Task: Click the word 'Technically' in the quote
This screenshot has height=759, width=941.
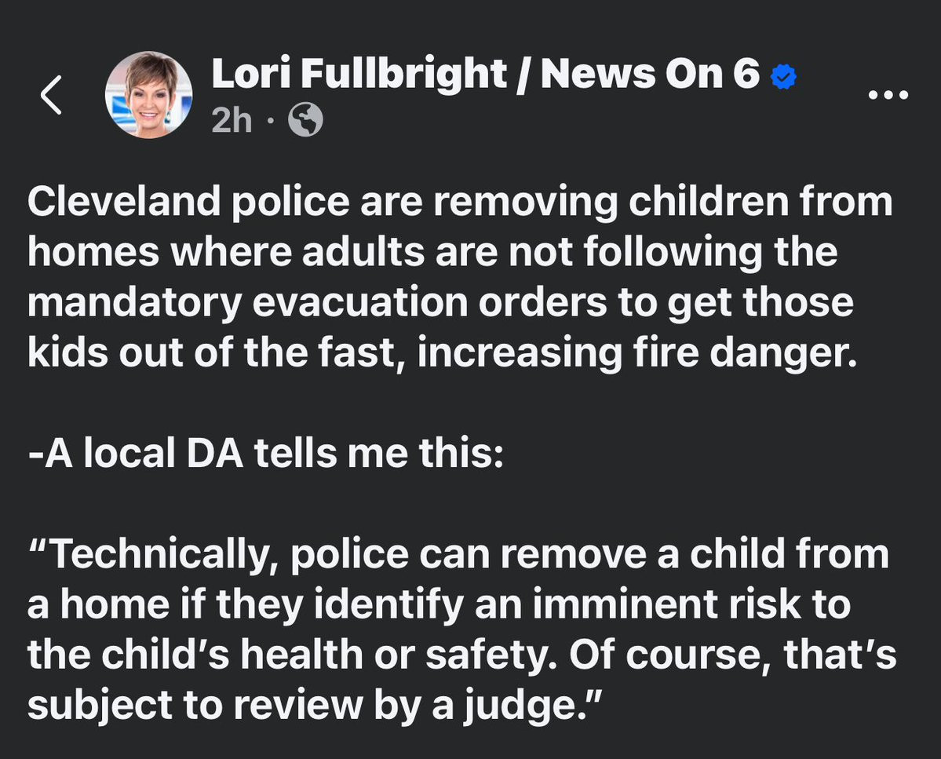Action: [x=159, y=554]
